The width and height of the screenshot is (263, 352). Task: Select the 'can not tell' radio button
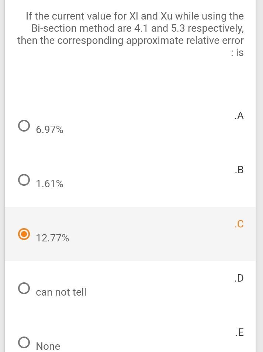pos(24,288)
